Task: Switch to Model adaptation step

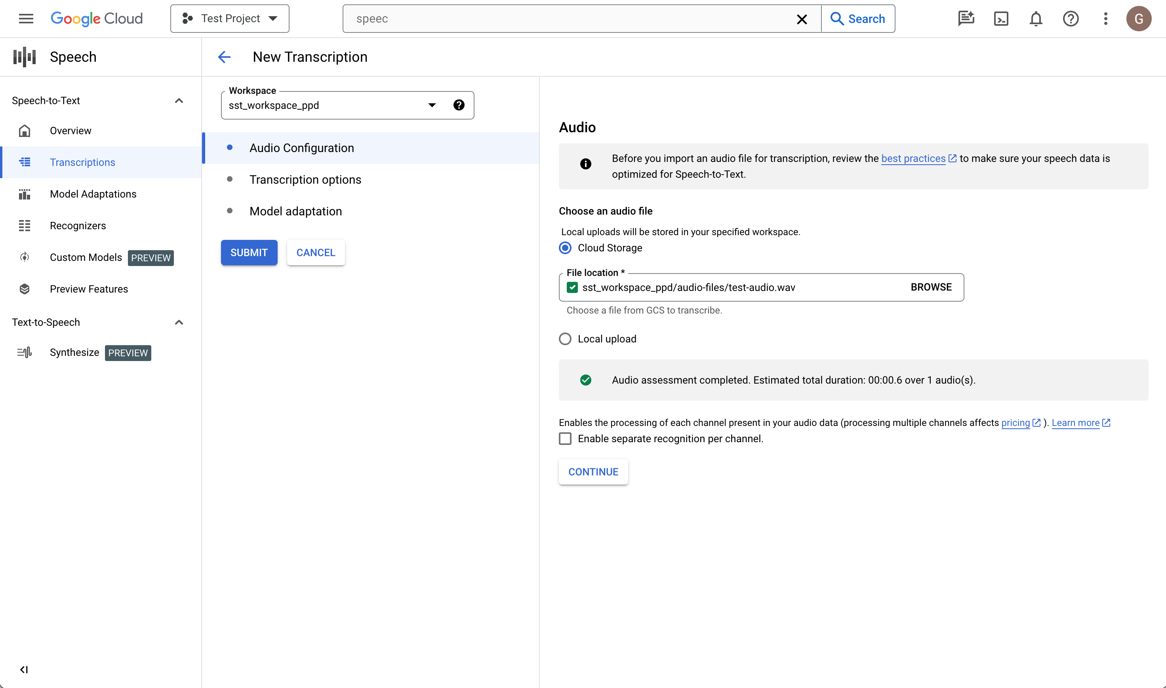Action: pyautogui.click(x=295, y=211)
